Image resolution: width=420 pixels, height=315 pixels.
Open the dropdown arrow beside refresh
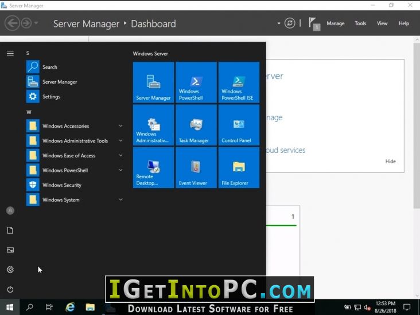[279, 23]
